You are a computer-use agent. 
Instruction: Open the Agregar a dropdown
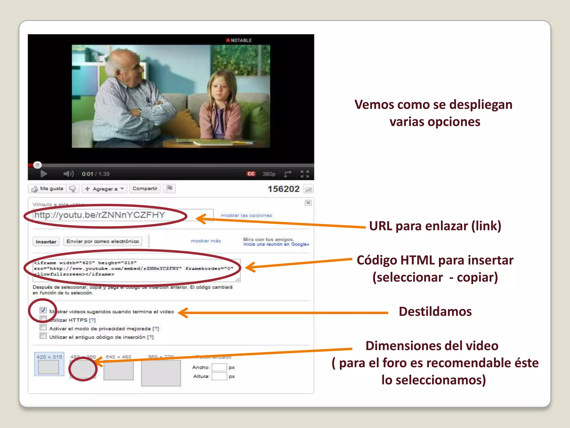pyautogui.click(x=104, y=189)
